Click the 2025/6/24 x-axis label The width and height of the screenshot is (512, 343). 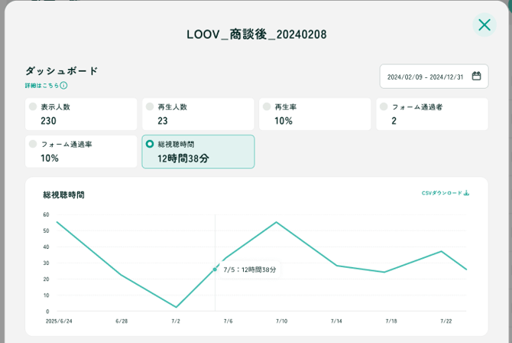59,322
